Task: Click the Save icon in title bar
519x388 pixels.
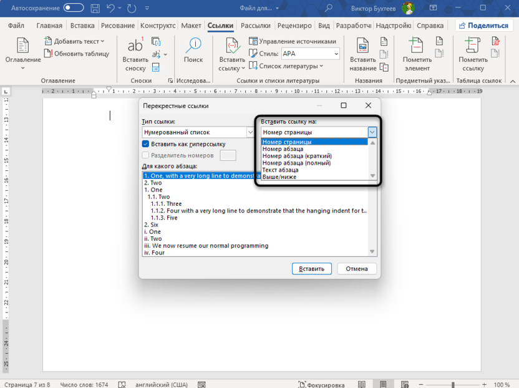Action: point(95,8)
